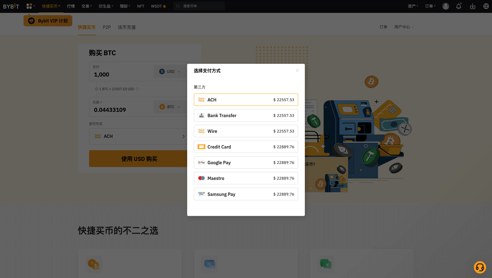This screenshot has height=278, width=492.
Task: Click the ACH third party icon in dialog
Action: [201, 100]
